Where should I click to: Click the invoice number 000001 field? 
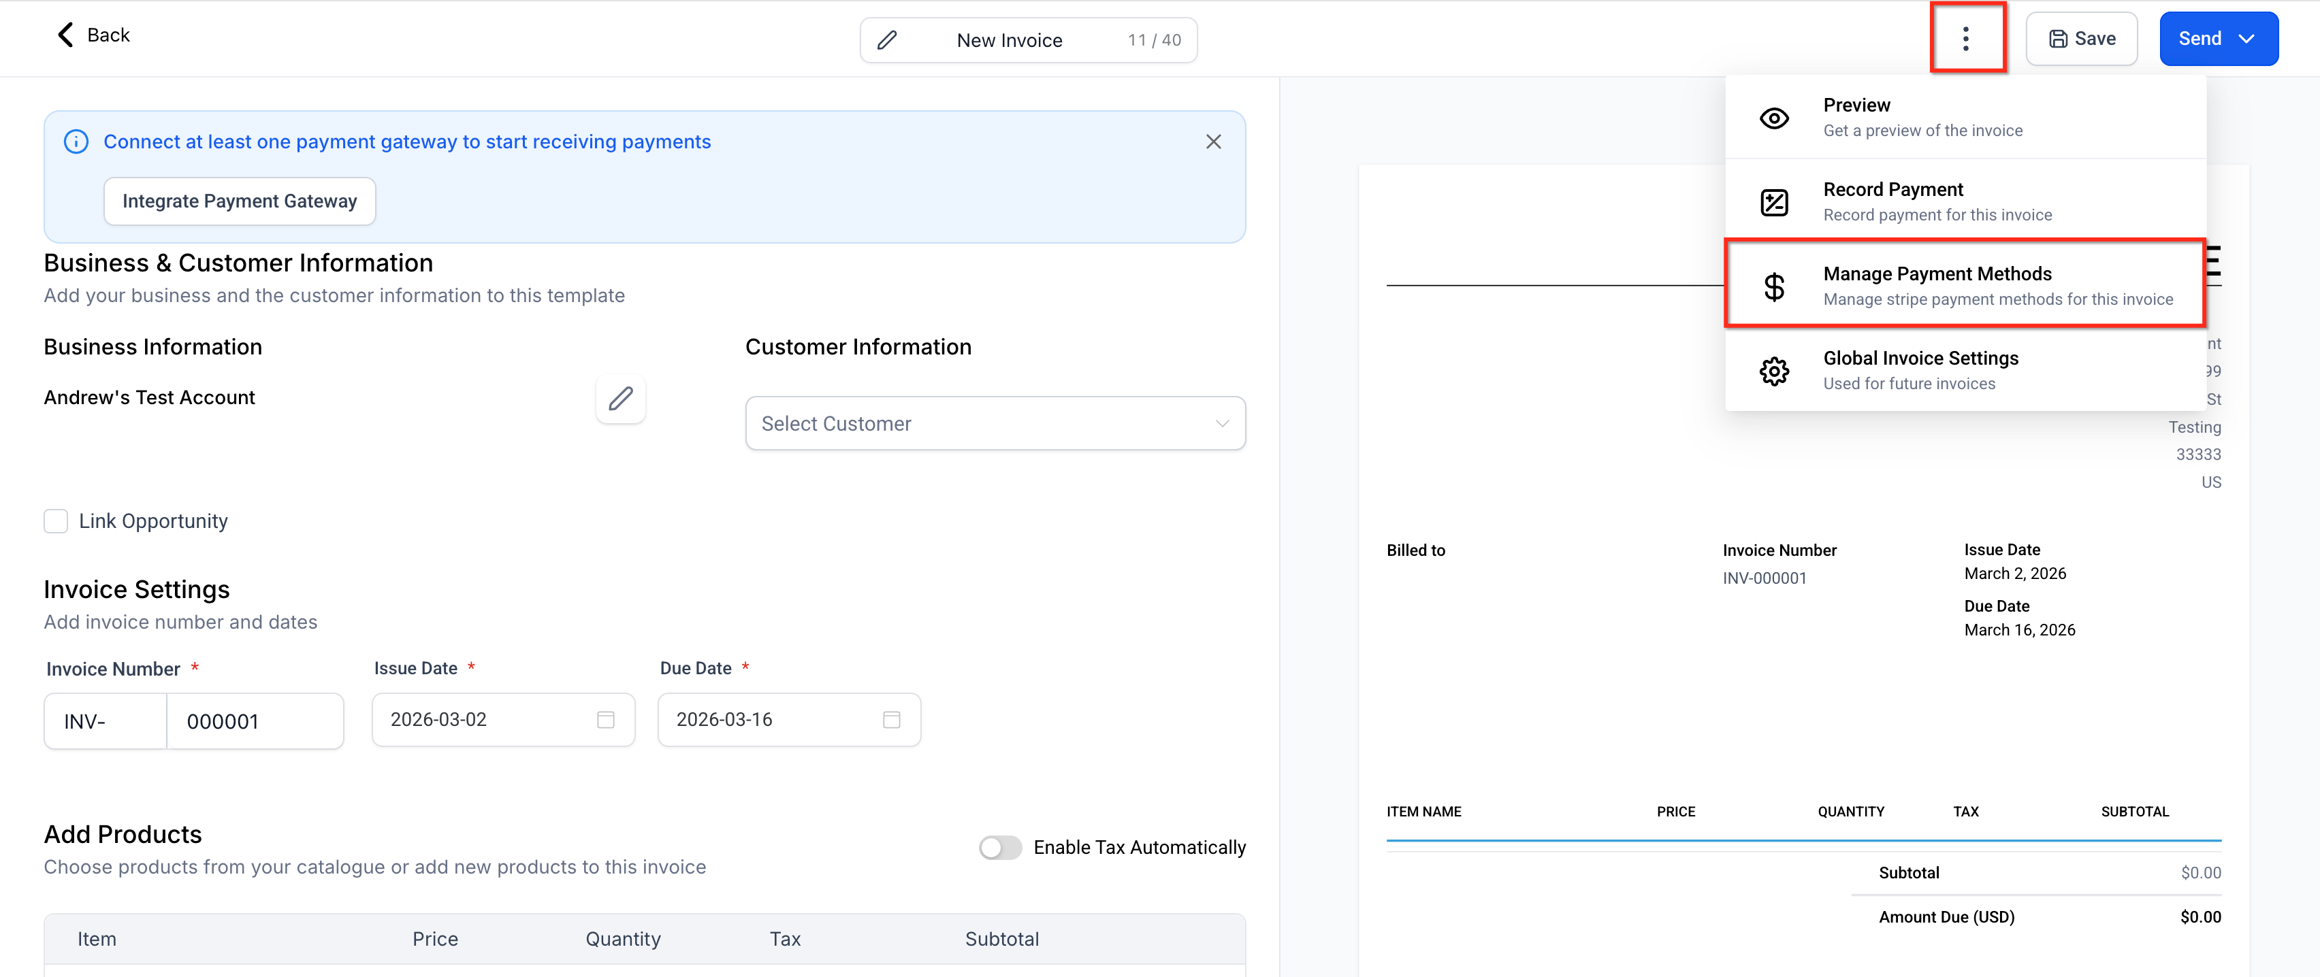point(254,721)
